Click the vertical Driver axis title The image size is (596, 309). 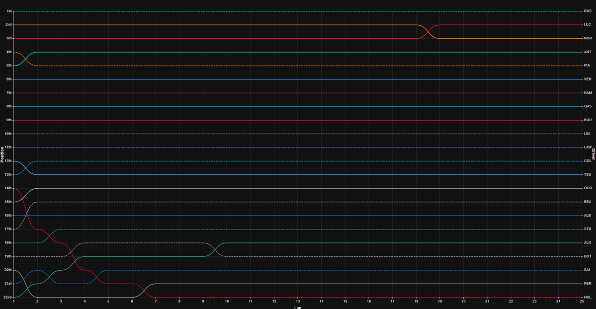pyautogui.click(x=594, y=154)
